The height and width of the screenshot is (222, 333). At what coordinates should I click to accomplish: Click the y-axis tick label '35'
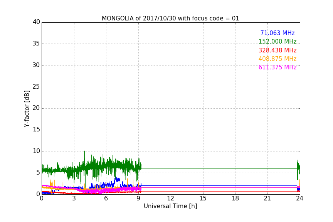(x=36, y=44)
